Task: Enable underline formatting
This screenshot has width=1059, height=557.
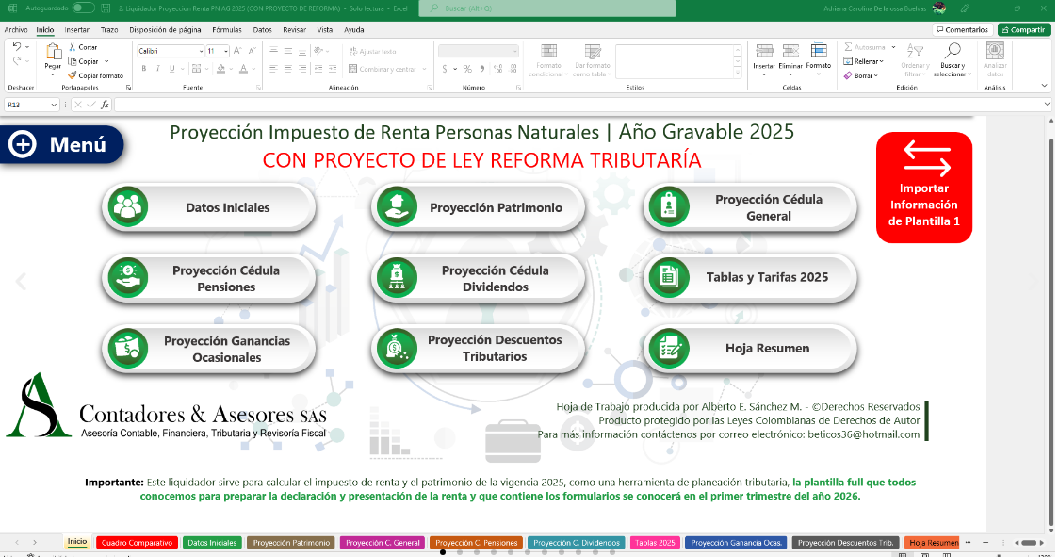Action: pos(171,68)
